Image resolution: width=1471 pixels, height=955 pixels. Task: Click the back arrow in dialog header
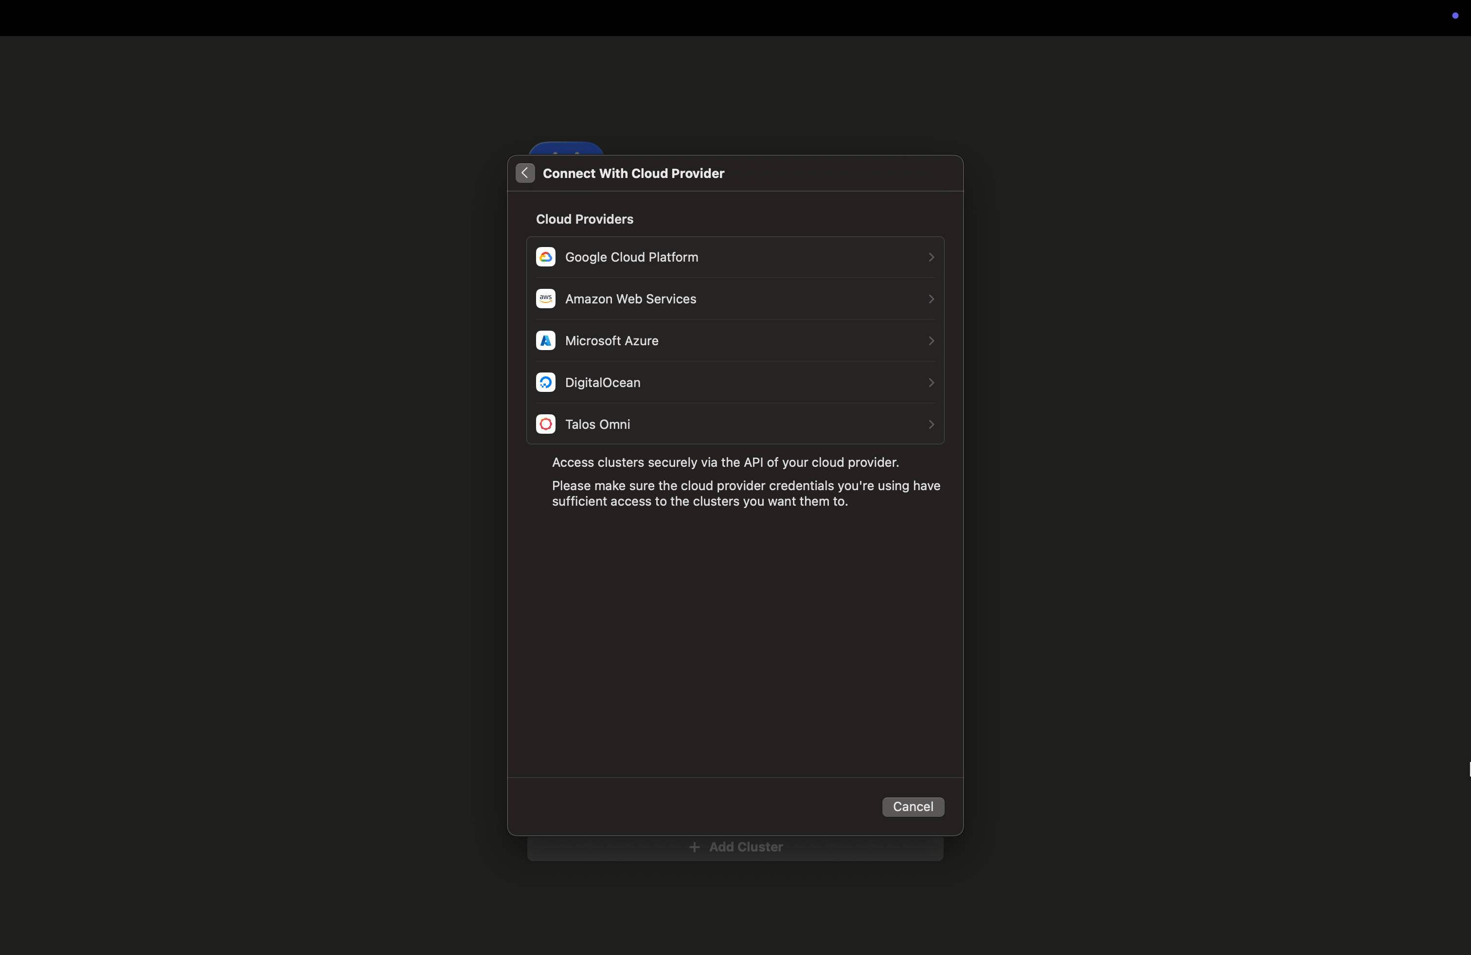click(525, 173)
